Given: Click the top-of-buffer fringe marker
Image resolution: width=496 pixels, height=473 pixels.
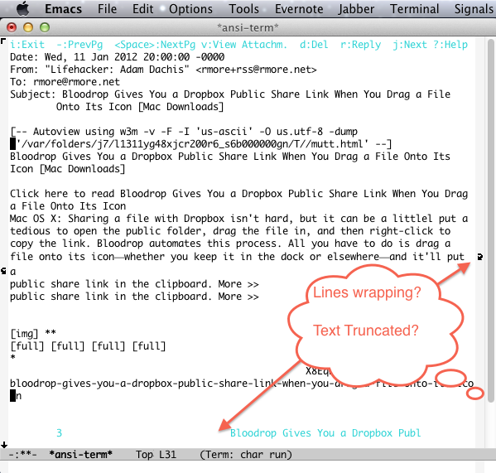Looking at the screenshot, I should [3, 41].
